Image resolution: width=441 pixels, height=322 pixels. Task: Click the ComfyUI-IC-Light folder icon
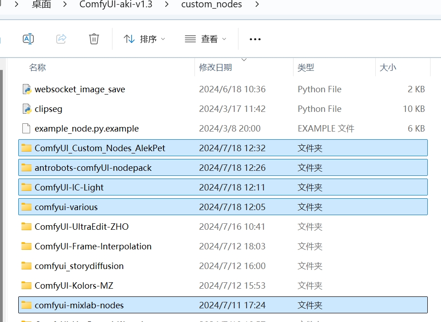click(26, 187)
